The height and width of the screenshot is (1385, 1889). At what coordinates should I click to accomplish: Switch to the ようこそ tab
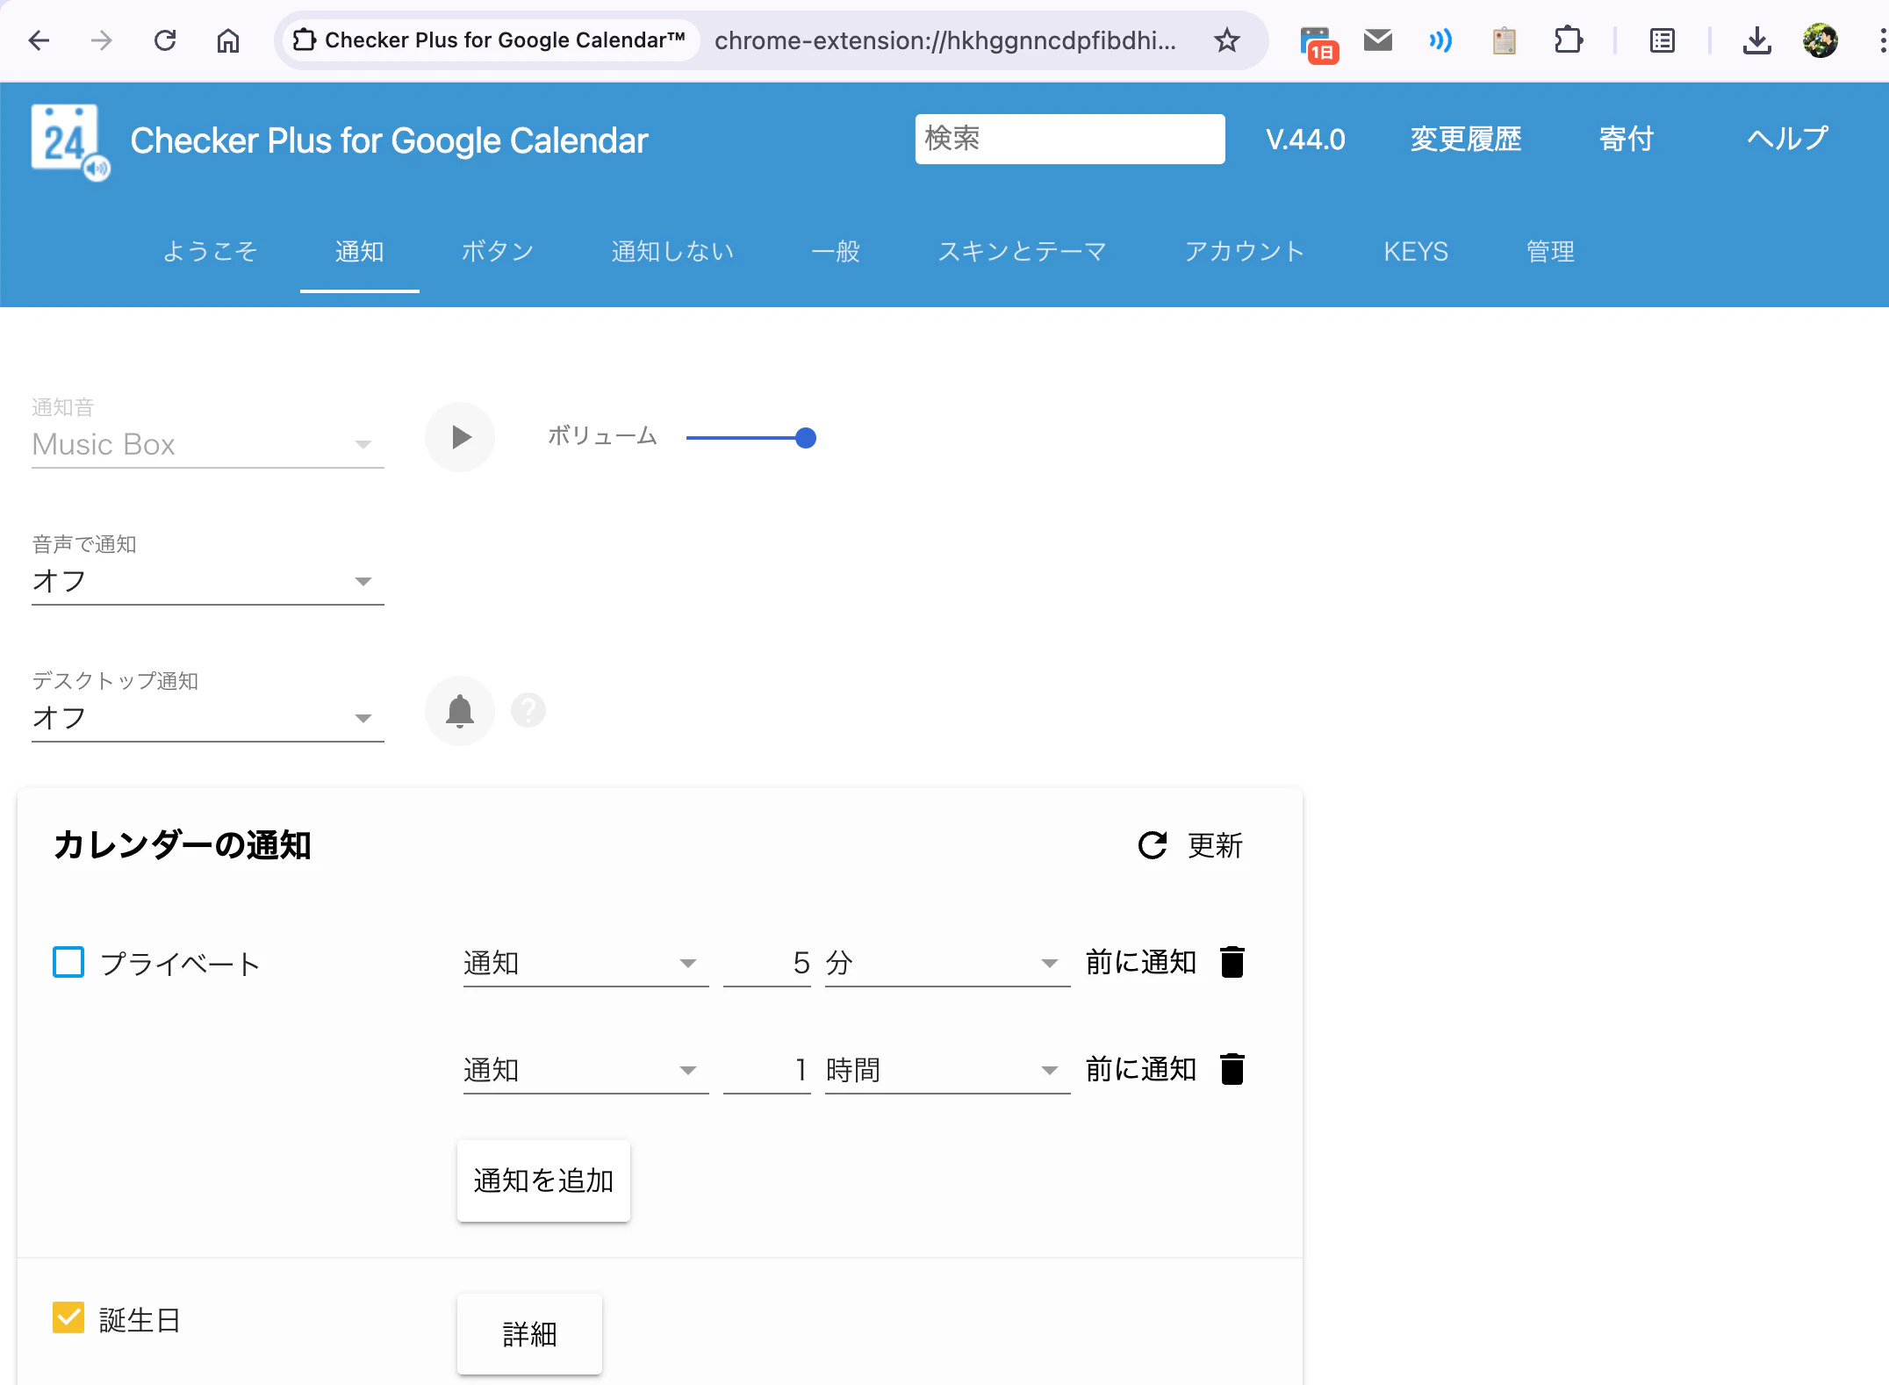211,252
